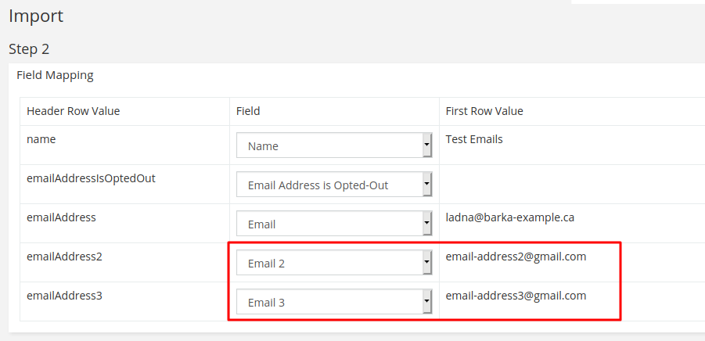This screenshot has height=341, width=705.
Task: Click the email-address3@gmail.com value
Action: coord(516,296)
